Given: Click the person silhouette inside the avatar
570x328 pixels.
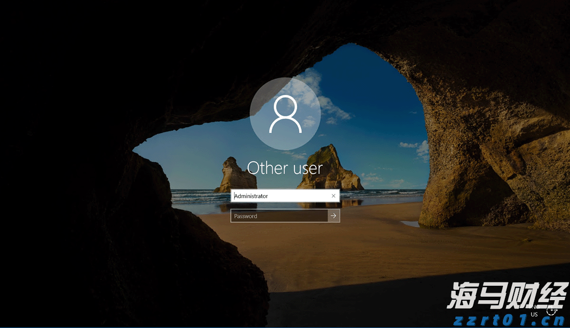Looking at the screenshot, I should (x=285, y=115).
